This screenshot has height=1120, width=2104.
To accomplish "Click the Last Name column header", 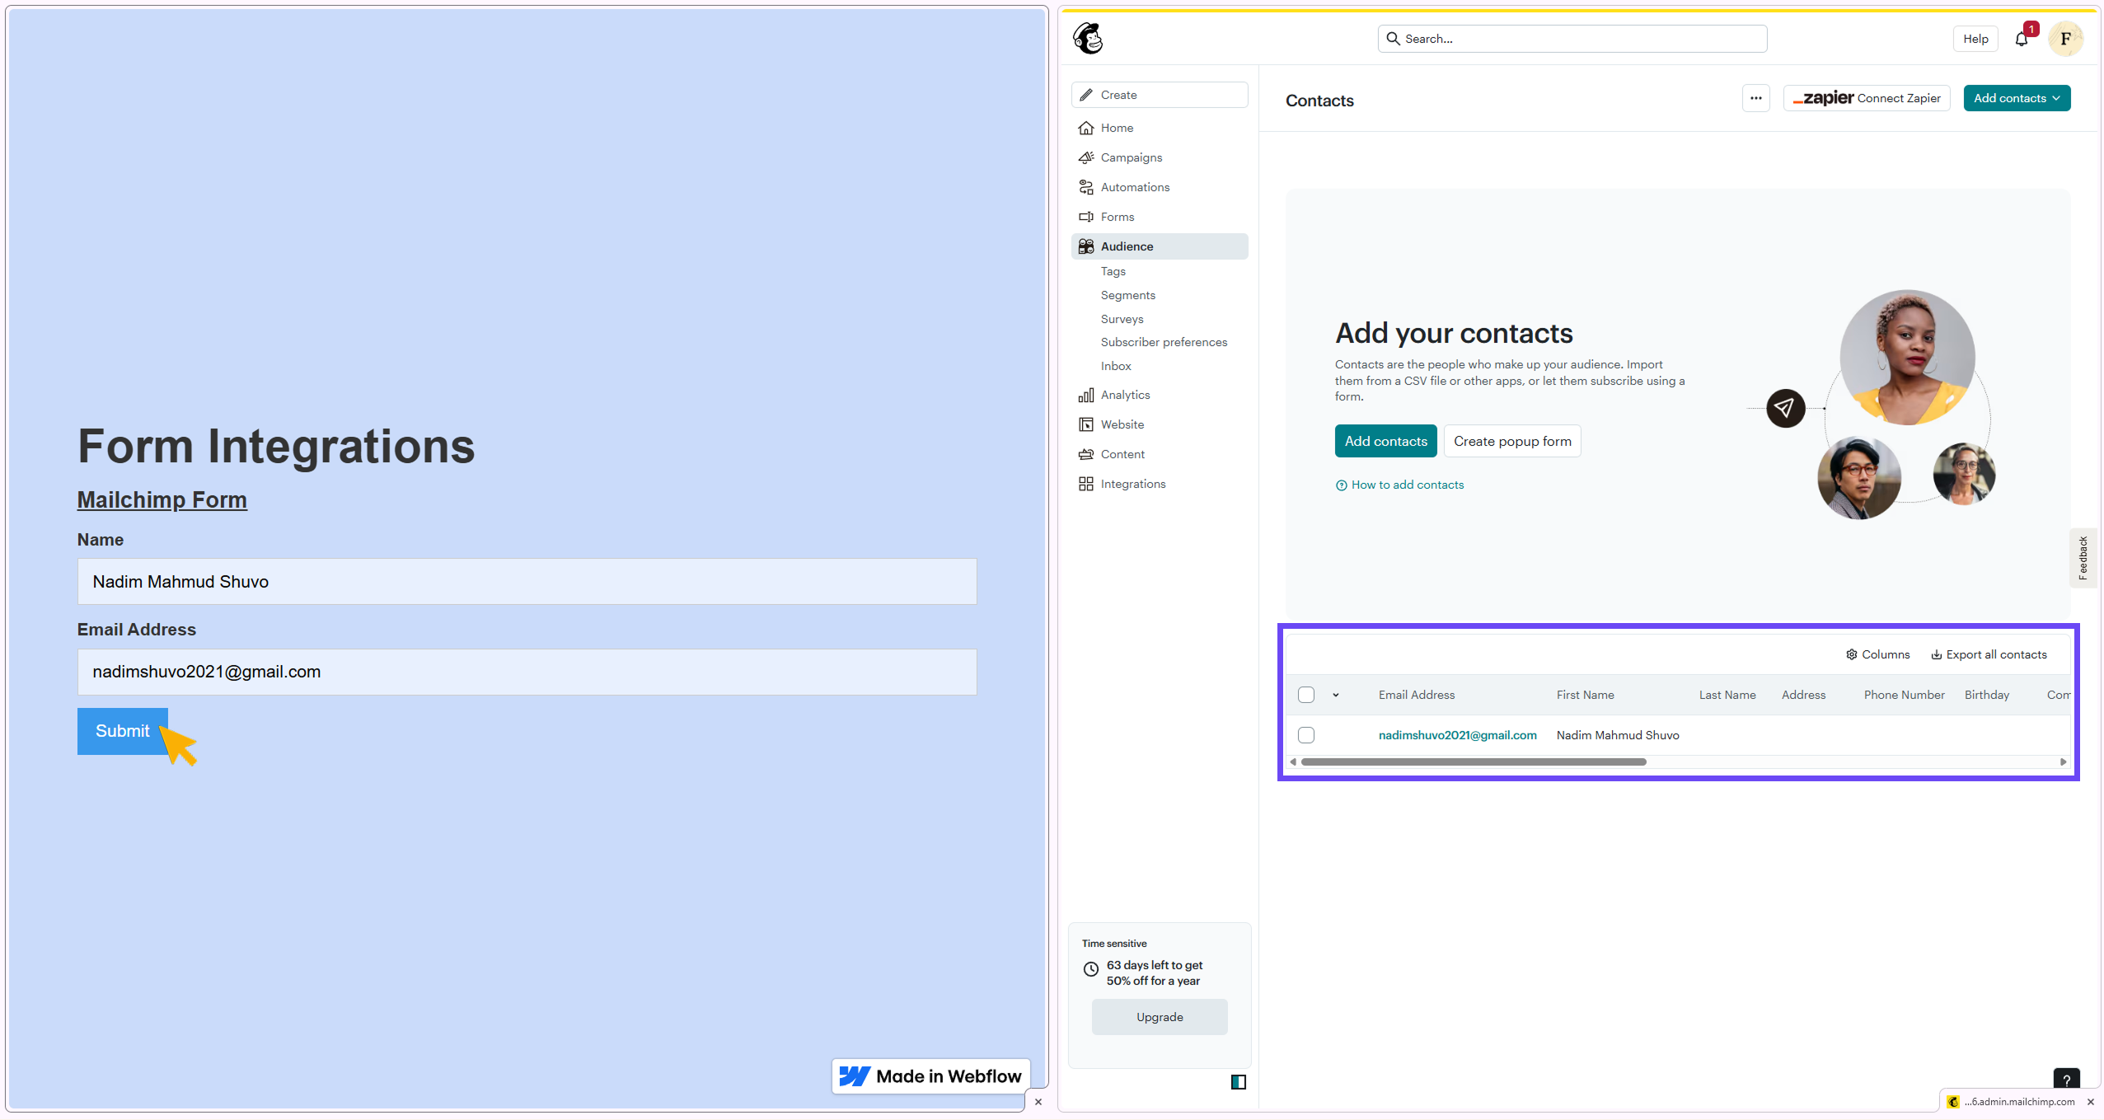I will 1727,695.
